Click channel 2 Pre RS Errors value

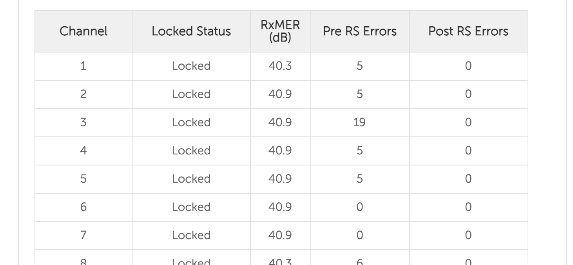coord(360,94)
